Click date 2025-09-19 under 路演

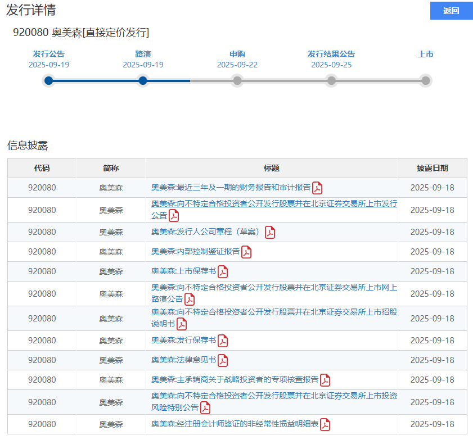click(143, 65)
